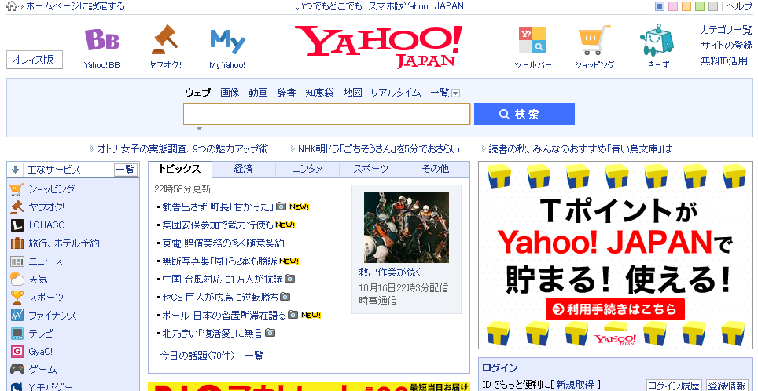Open the カテゴリ一覧 link
Image resolution: width=758 pixels, height=391 pixels.
(727, 30)
